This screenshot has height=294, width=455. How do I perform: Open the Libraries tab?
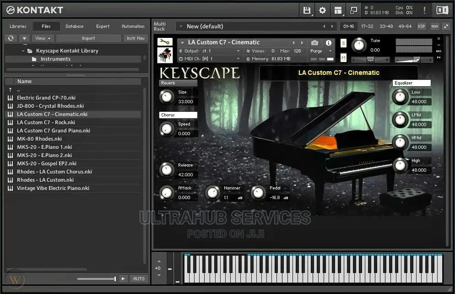(x=18, y=26)
